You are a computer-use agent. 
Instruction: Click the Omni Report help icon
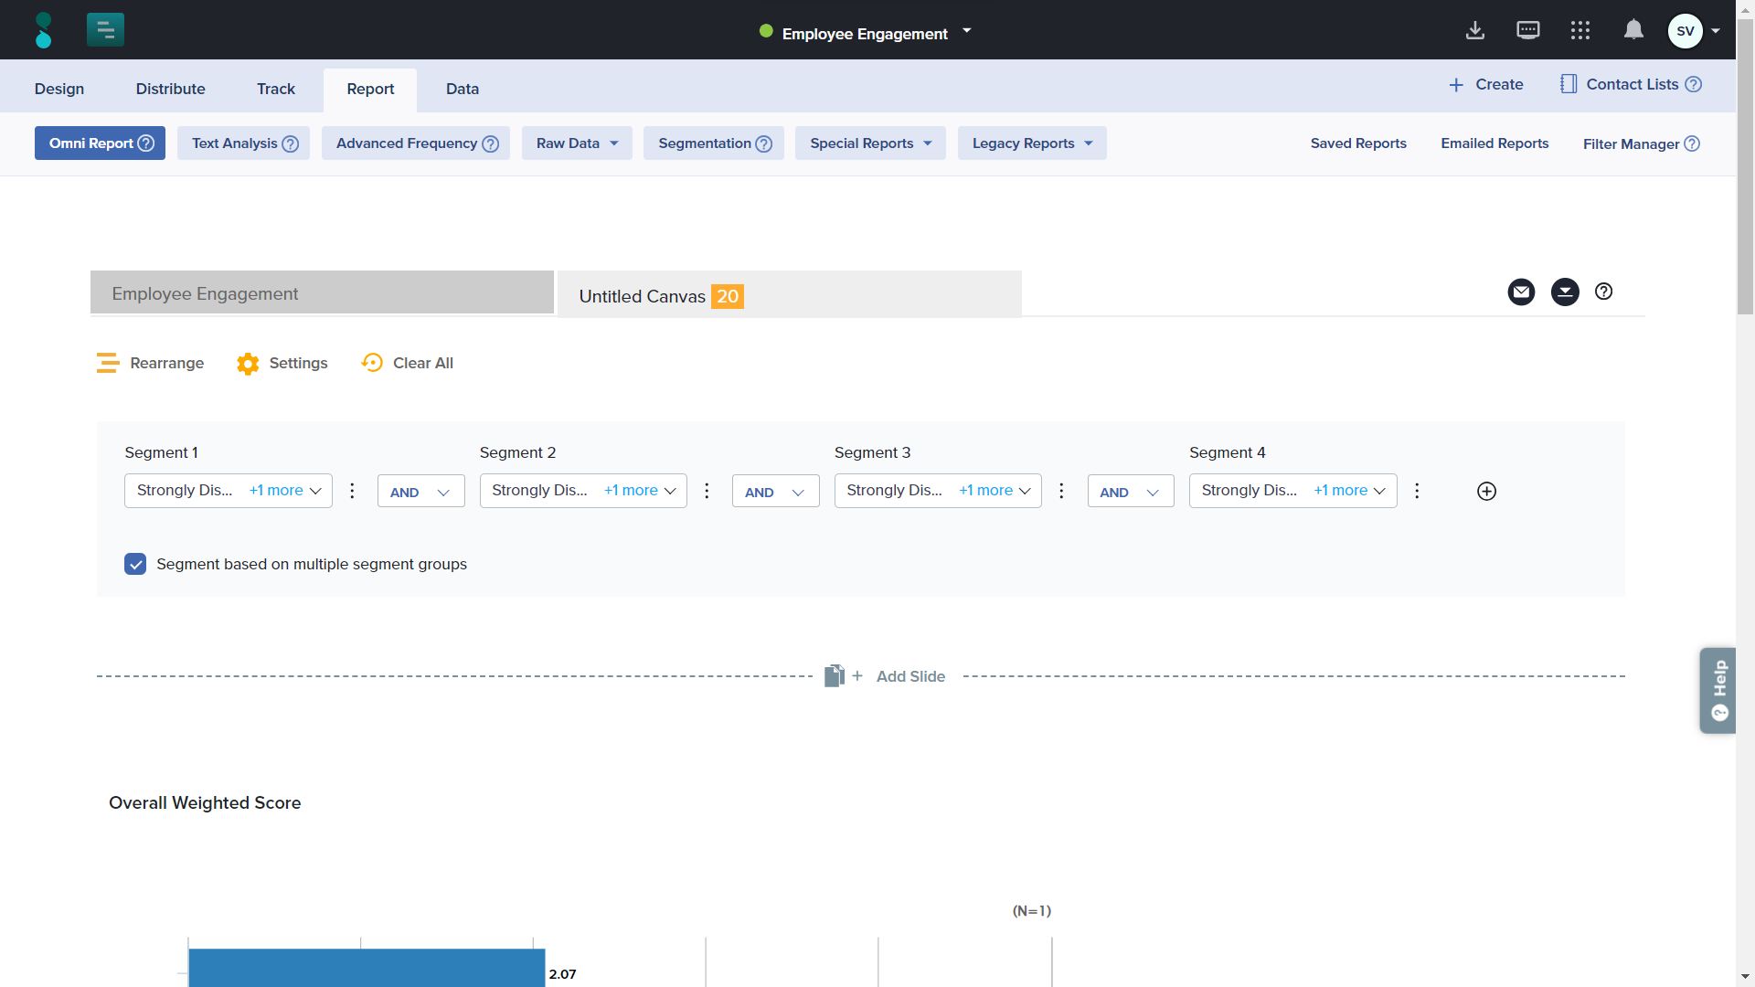pos(146,143)
